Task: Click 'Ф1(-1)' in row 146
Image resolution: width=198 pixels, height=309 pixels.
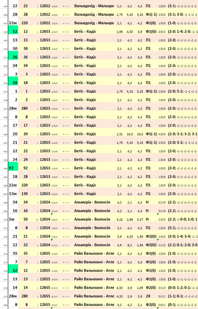Action: tap(151, 15)
